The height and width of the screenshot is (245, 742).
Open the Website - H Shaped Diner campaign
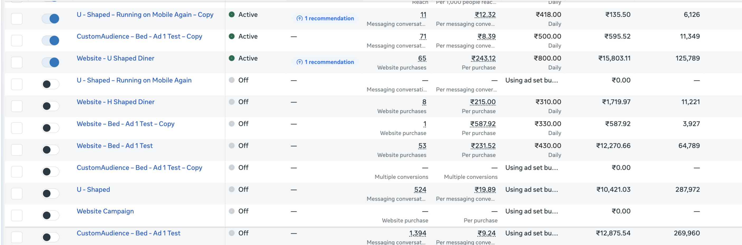(x=115, y=102)
